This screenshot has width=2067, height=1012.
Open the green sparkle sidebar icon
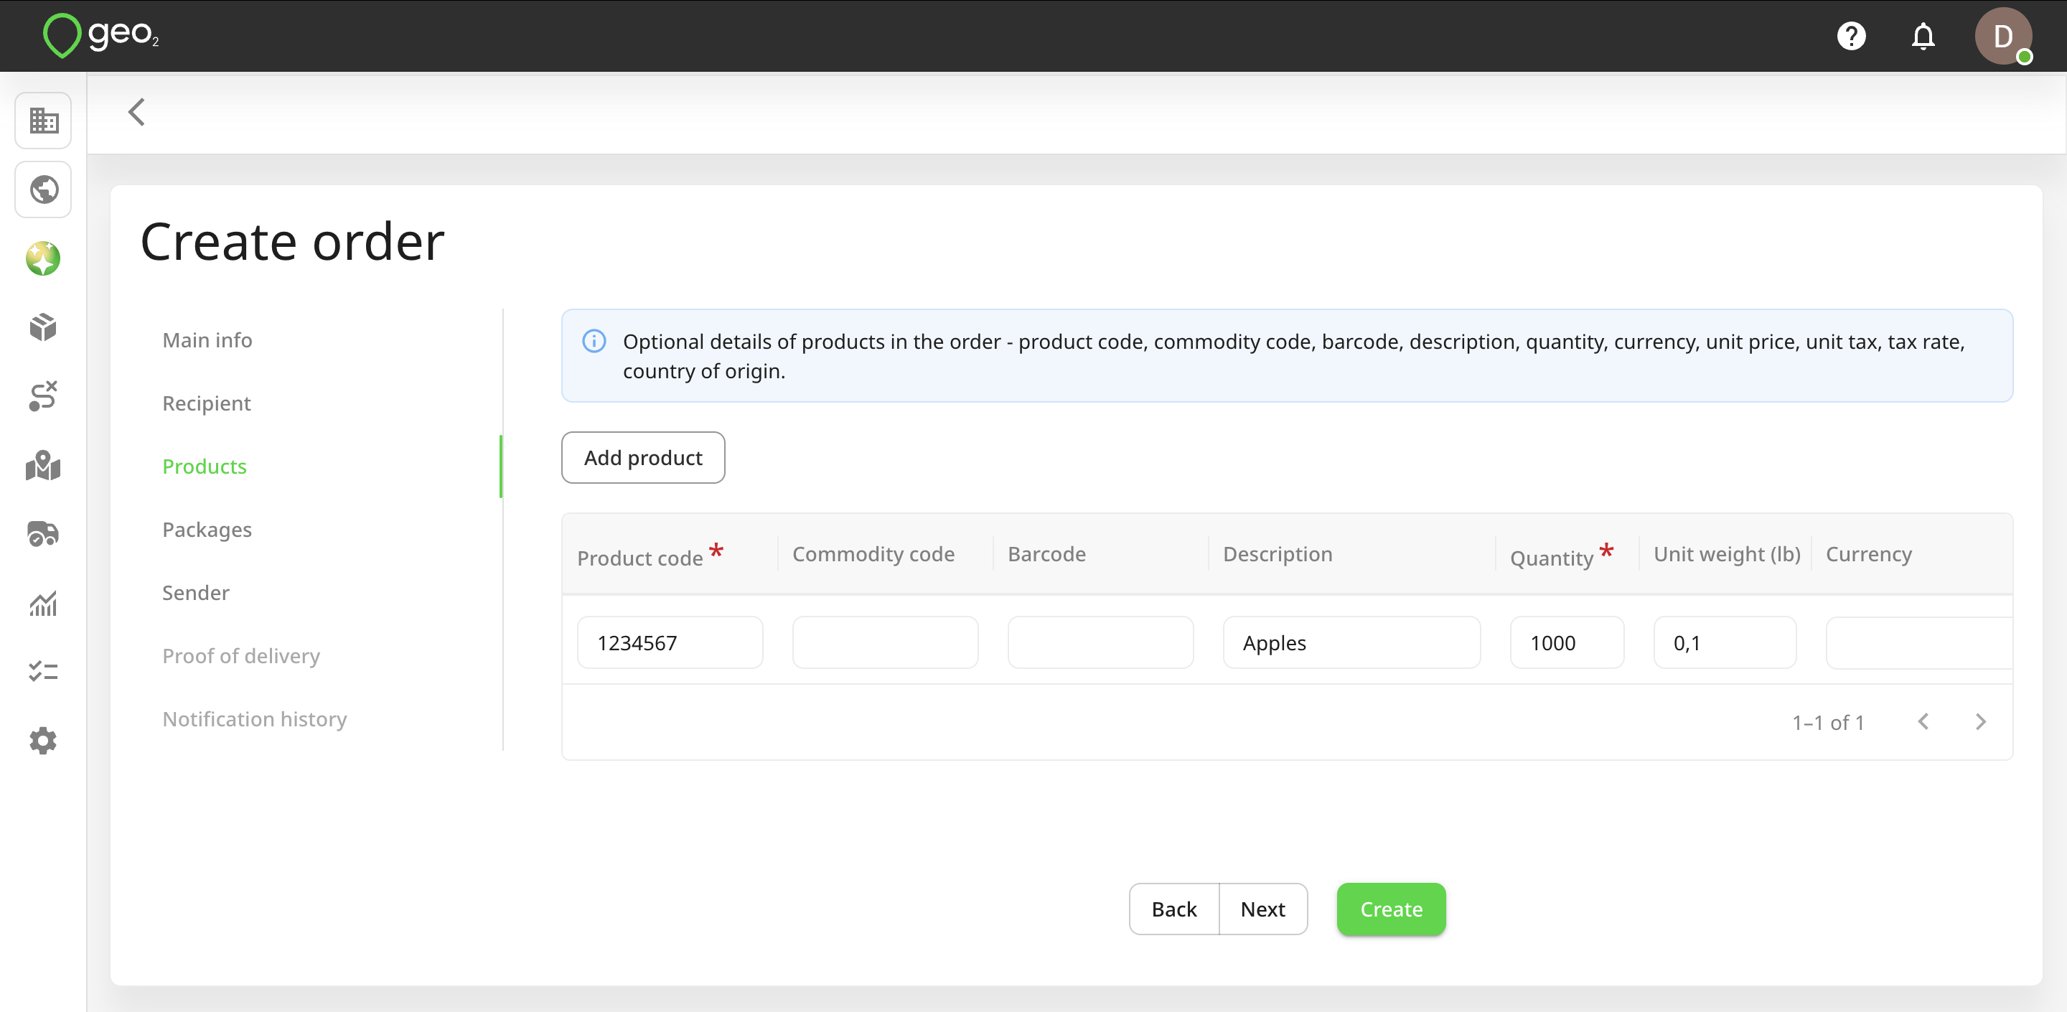pyautogui.click(x=43, y=258)
